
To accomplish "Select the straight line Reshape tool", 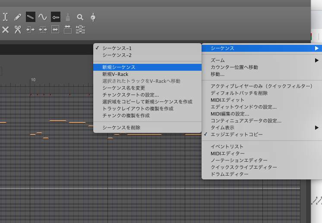I will coord(30,17).
